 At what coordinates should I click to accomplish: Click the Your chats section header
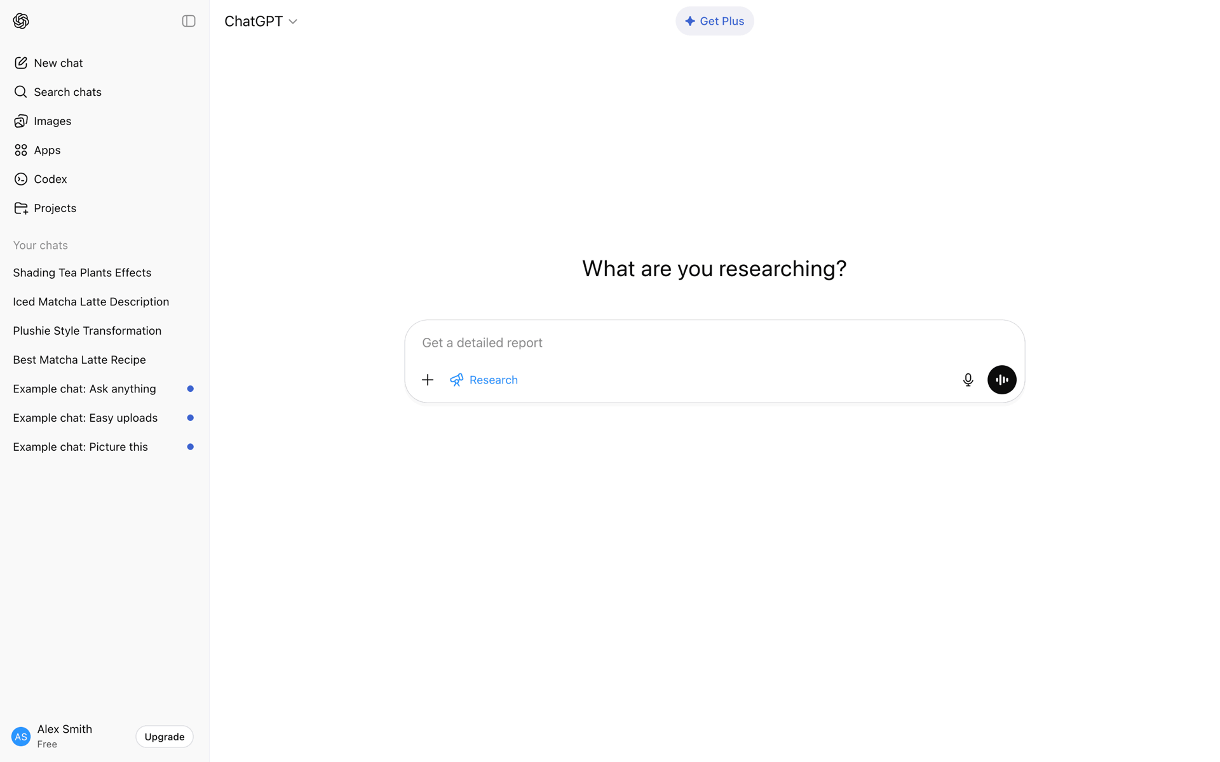coord(40,245)
